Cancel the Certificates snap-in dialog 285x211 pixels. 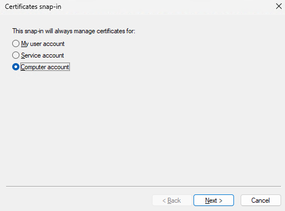(261, 200)
